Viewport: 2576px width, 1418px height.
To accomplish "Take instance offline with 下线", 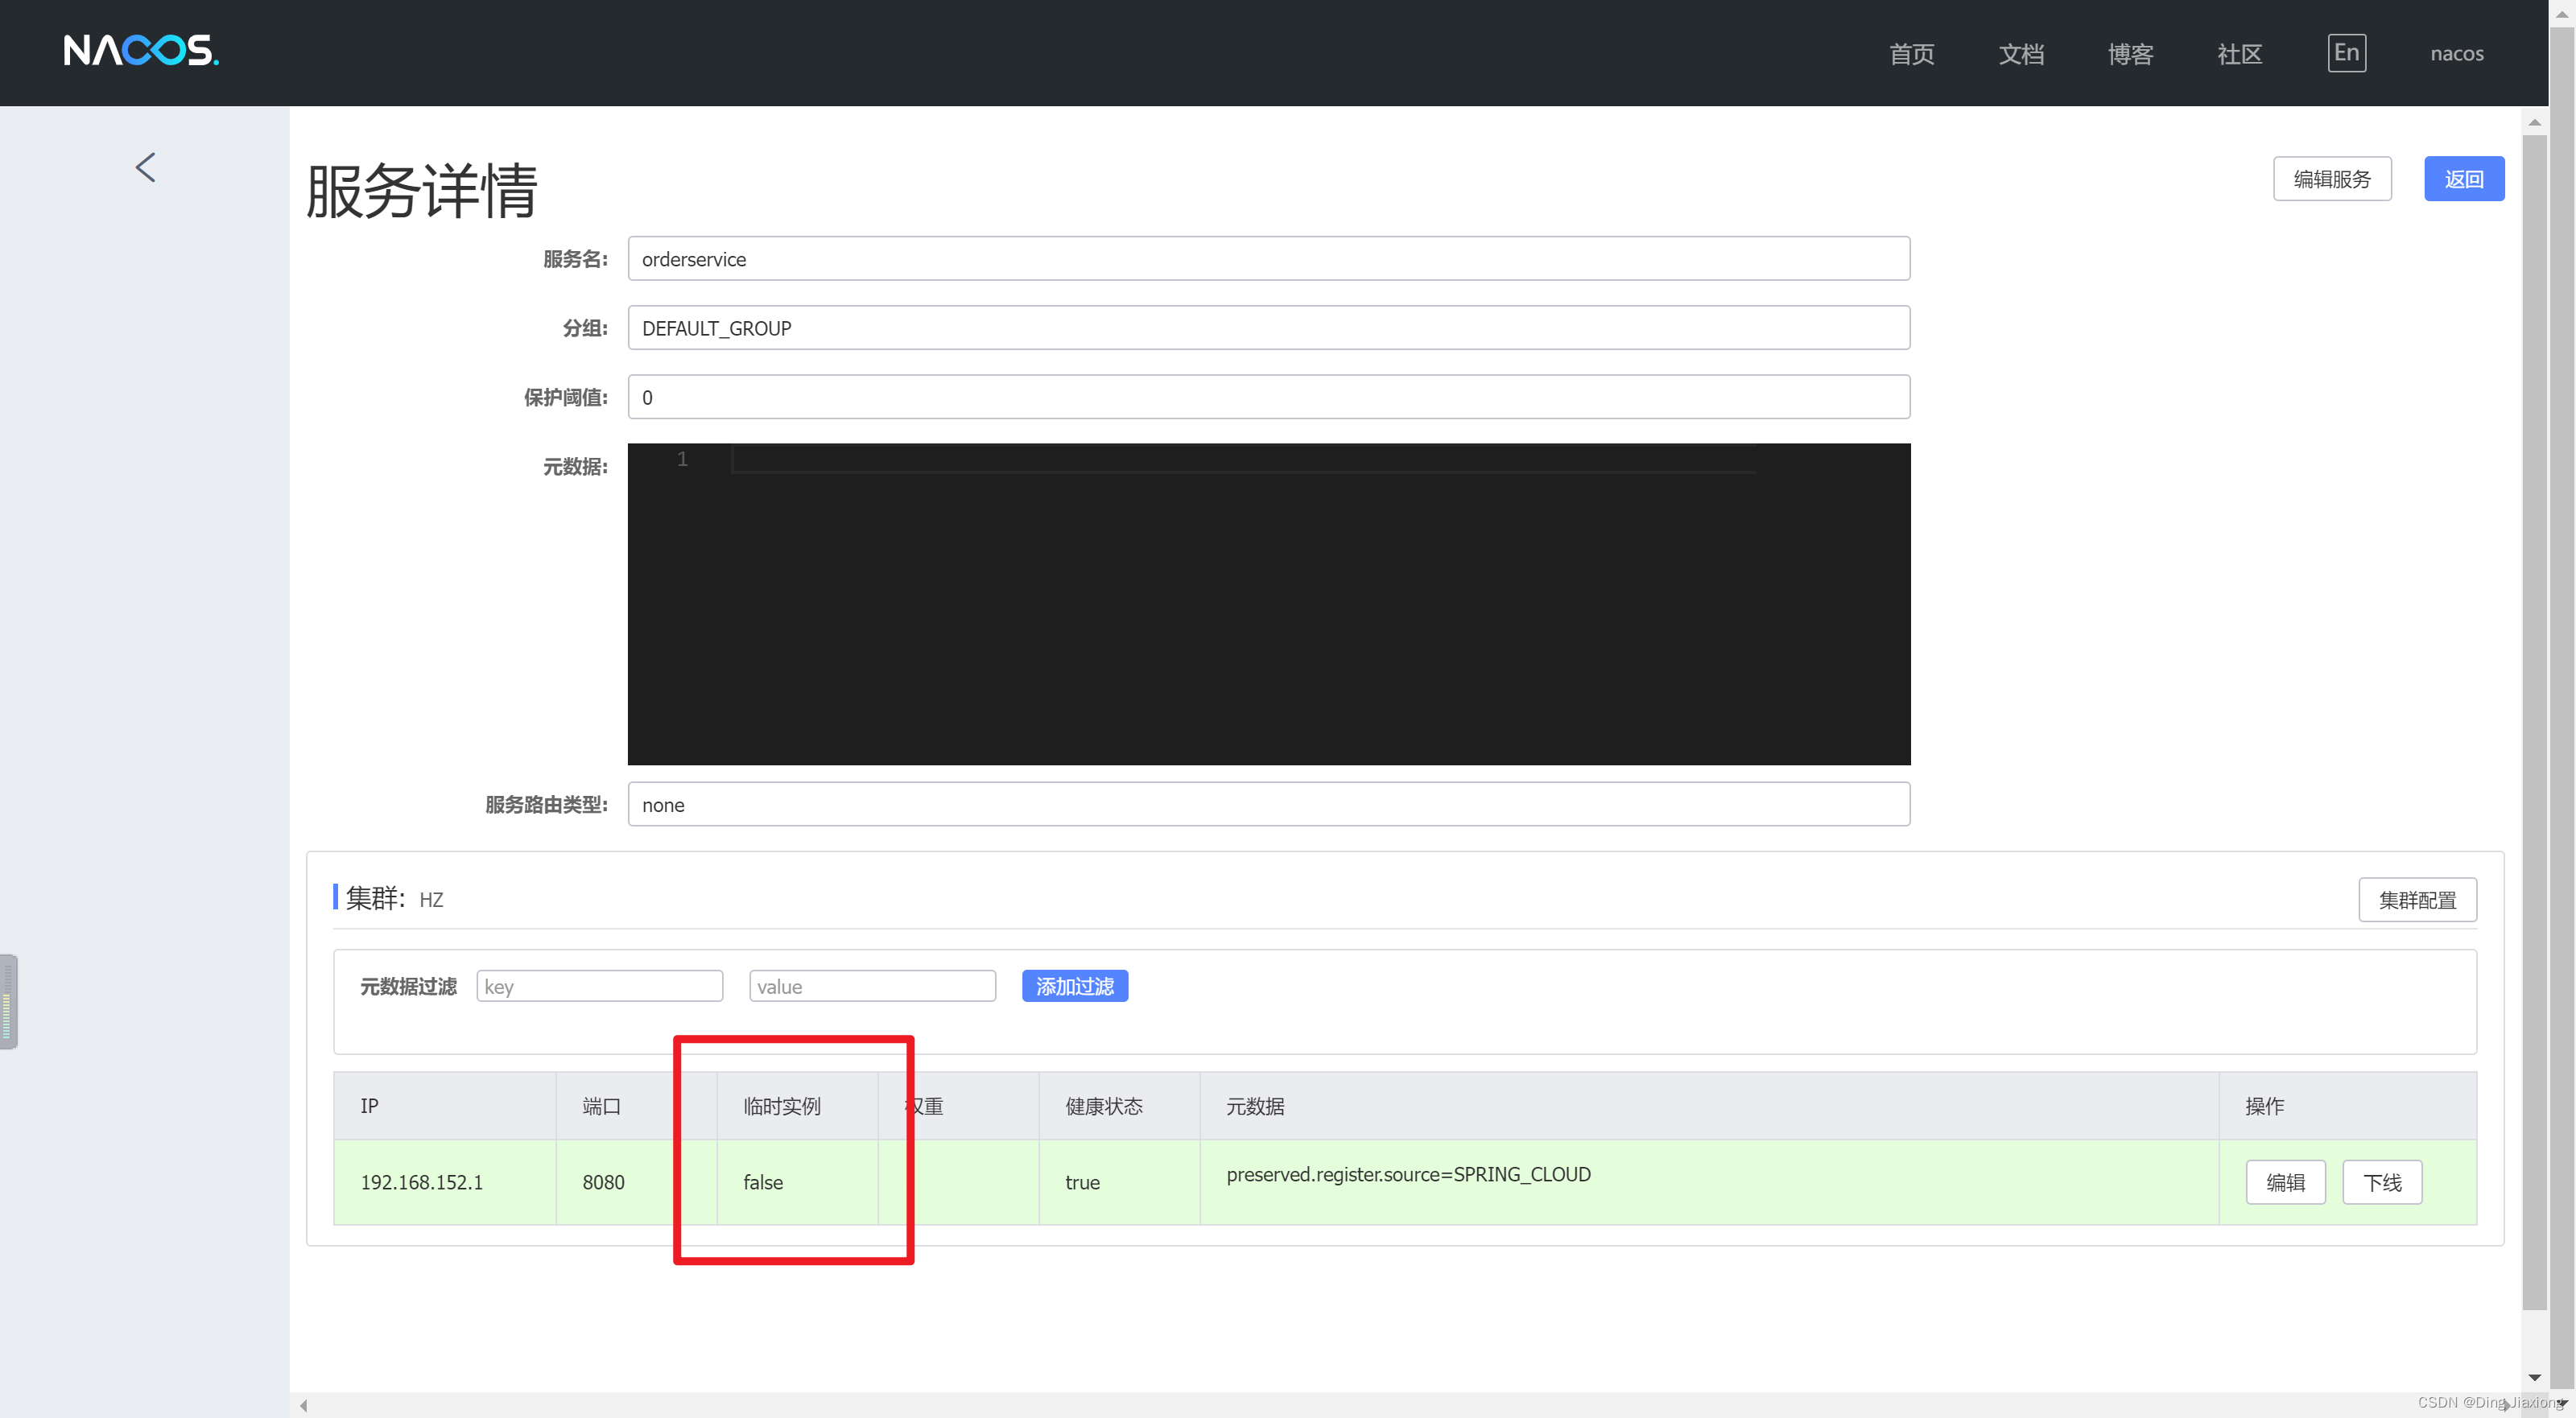I will click(2381, 1182).
